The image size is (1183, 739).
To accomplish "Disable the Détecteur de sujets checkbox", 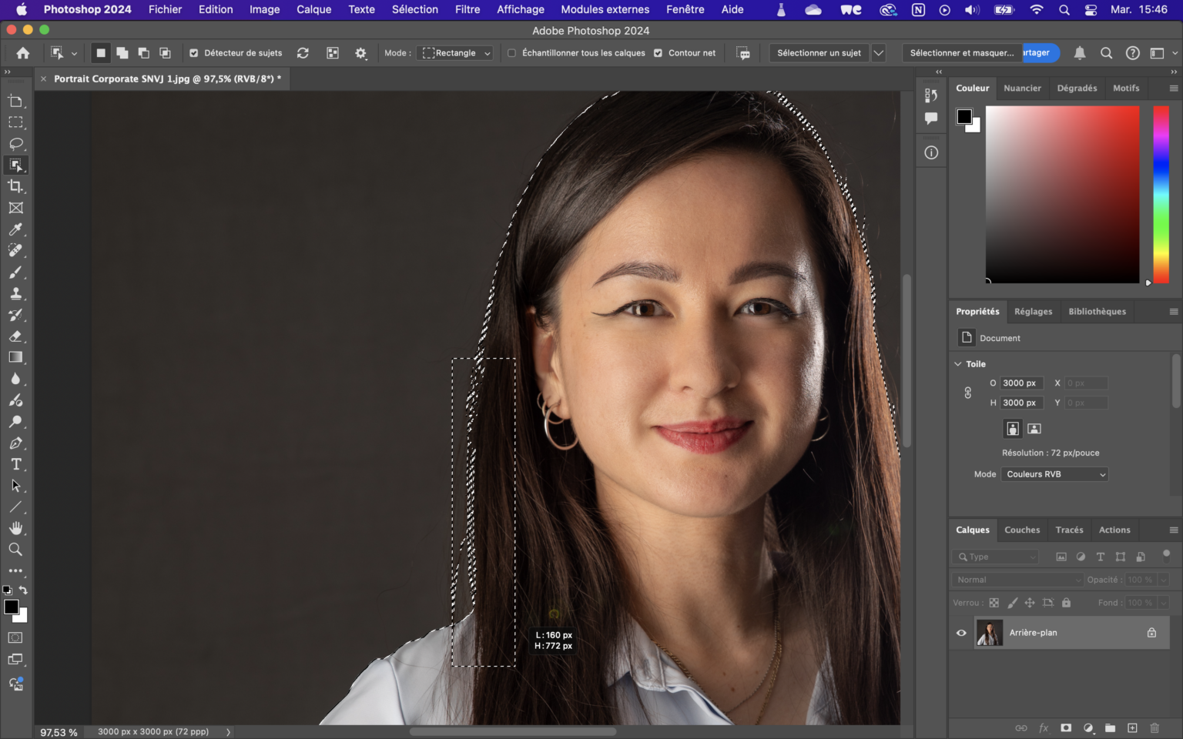I will (194, 53).
